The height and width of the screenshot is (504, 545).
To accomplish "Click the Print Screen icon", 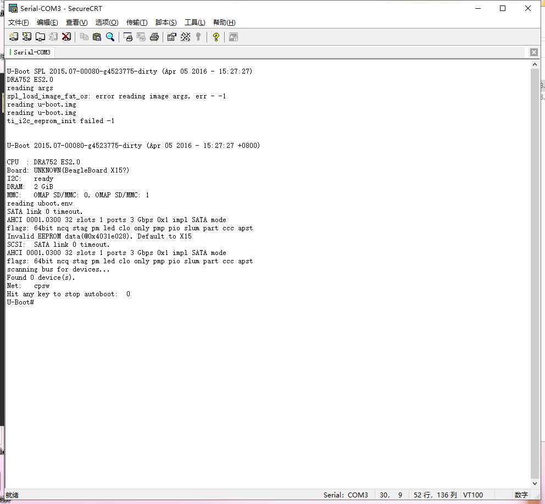I will coord(128,37).
